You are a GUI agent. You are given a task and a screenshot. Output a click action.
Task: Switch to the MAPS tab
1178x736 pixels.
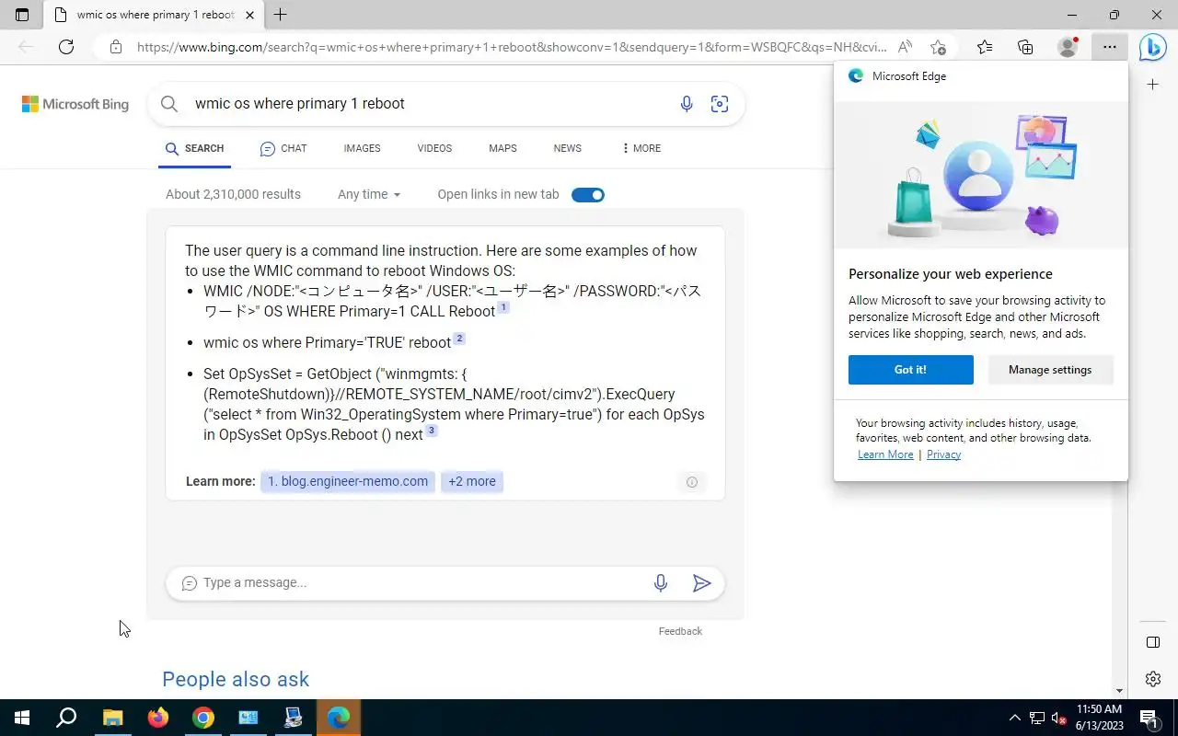coord(502,148)
